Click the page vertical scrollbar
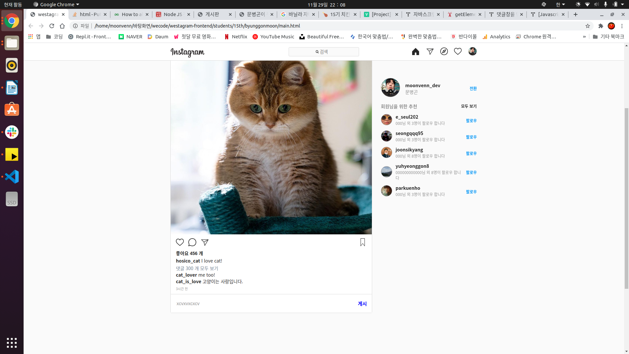The height and width of the screenshot is (354, 629). point(626,198)
